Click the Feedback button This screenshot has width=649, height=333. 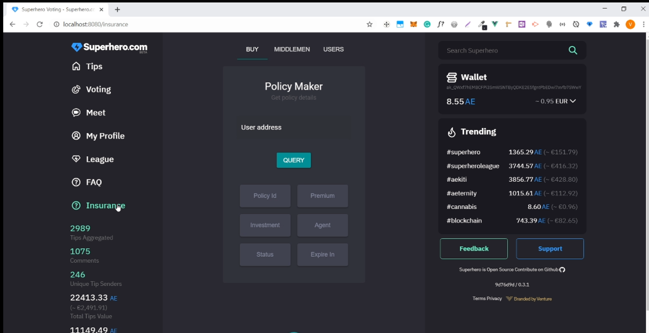[474, 249]
